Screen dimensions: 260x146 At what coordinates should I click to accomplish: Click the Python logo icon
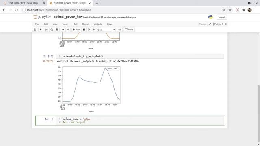tap(210, 17)
